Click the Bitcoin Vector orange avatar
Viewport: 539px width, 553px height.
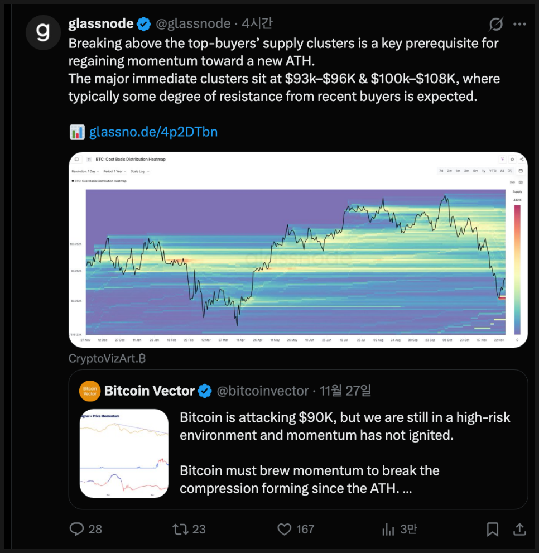click(90, 391)
